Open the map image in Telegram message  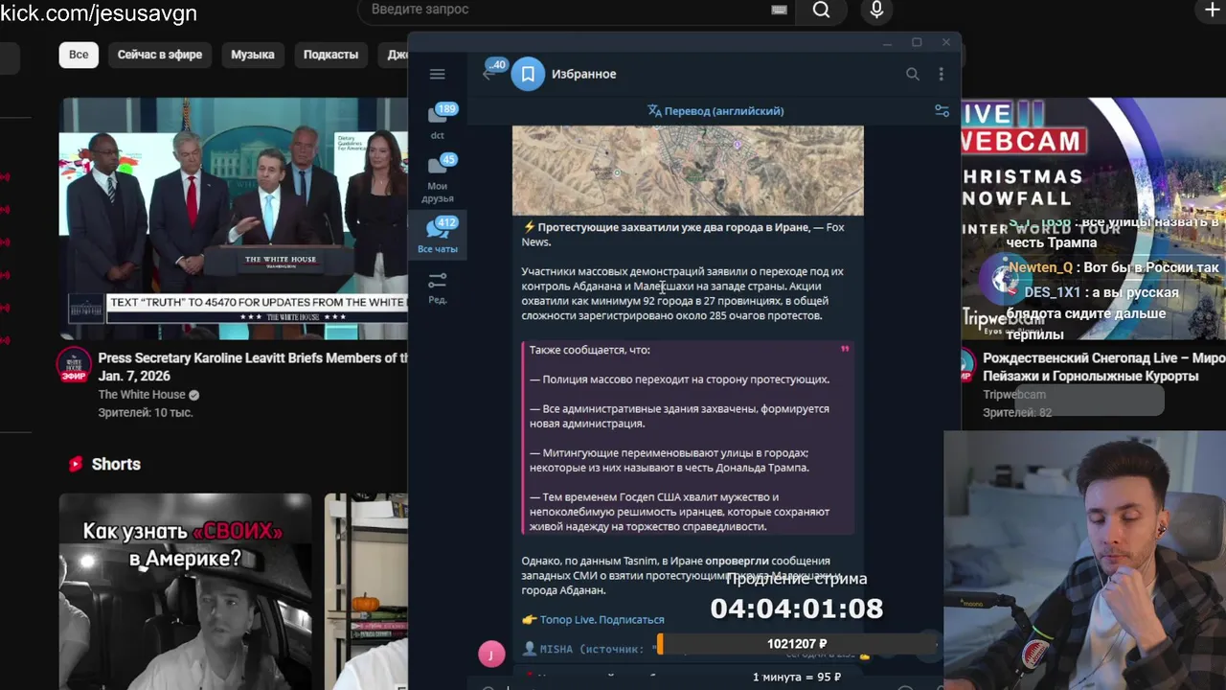click(x=688, y=171)
